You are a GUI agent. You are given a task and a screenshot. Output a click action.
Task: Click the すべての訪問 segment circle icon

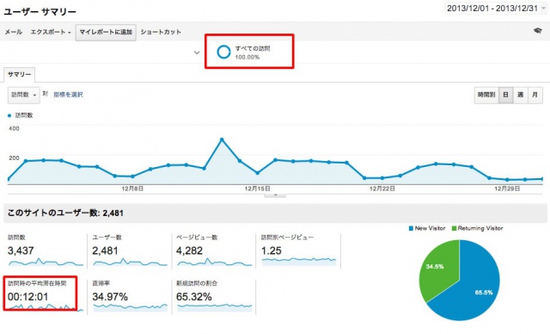coord(223,52)
